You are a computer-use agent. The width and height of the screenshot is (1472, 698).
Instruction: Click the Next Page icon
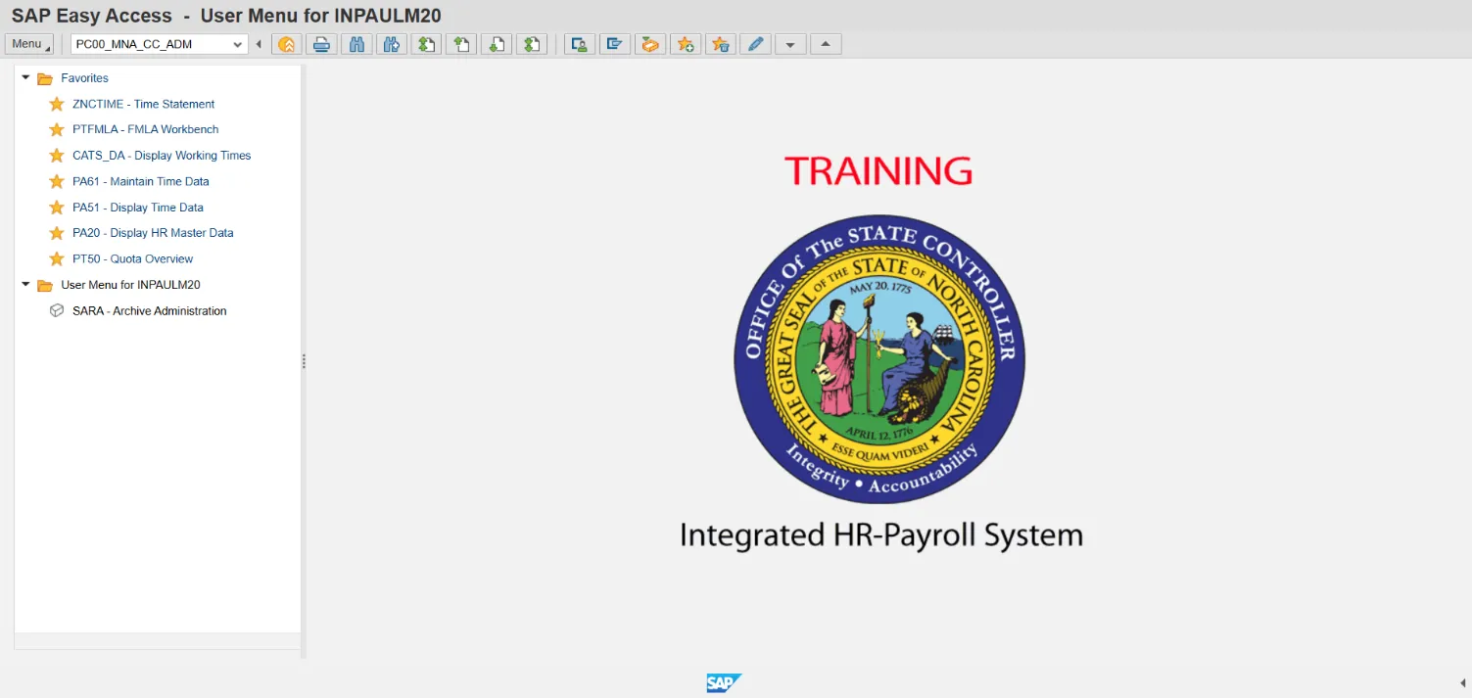tap(497, 45)
